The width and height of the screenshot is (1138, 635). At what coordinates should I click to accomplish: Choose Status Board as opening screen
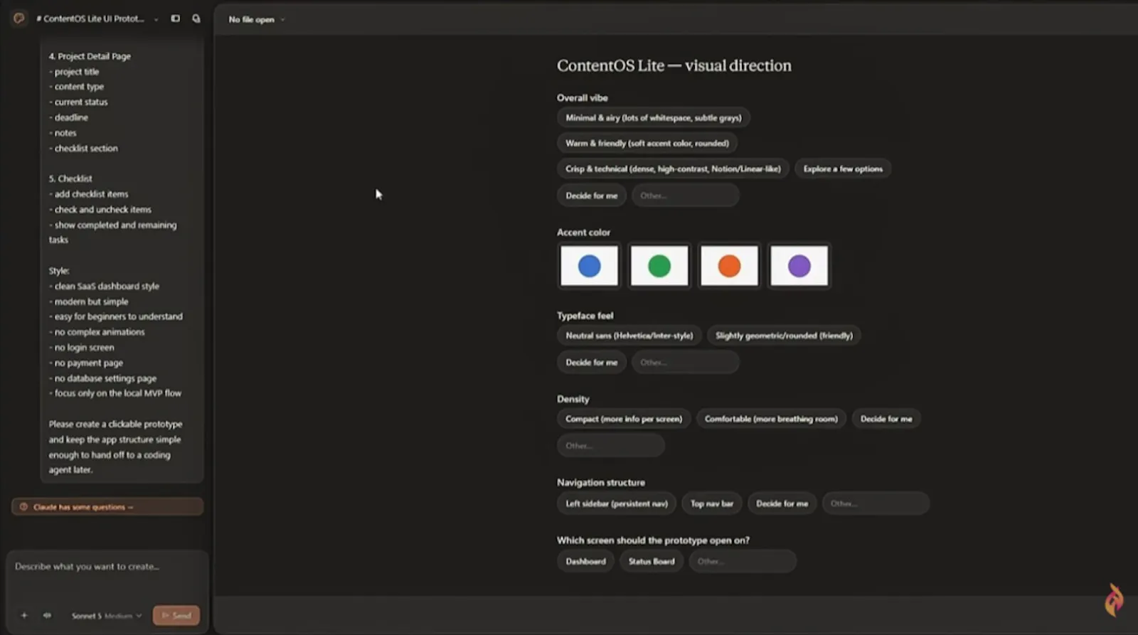[651, 562]
